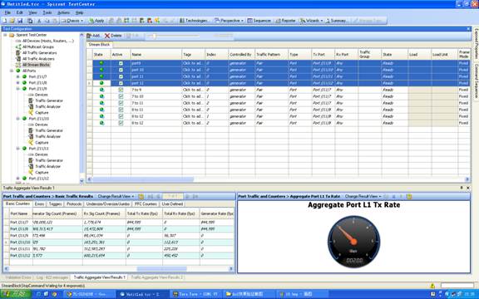Viewport: 479px width, 299px height.
Task: Uncheck Active checkbox for stream 7 to 9
Action: tap(121, 90)
